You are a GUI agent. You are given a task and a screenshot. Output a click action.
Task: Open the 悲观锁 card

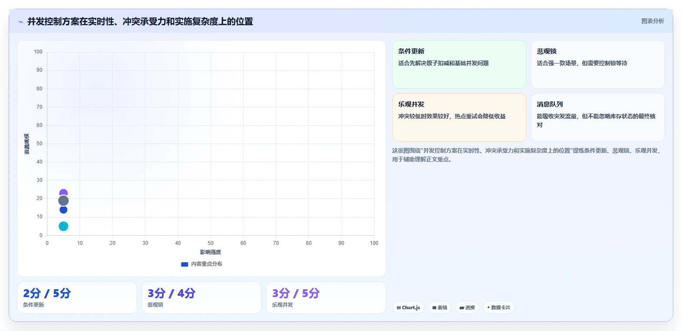click(x=598, y=64)
